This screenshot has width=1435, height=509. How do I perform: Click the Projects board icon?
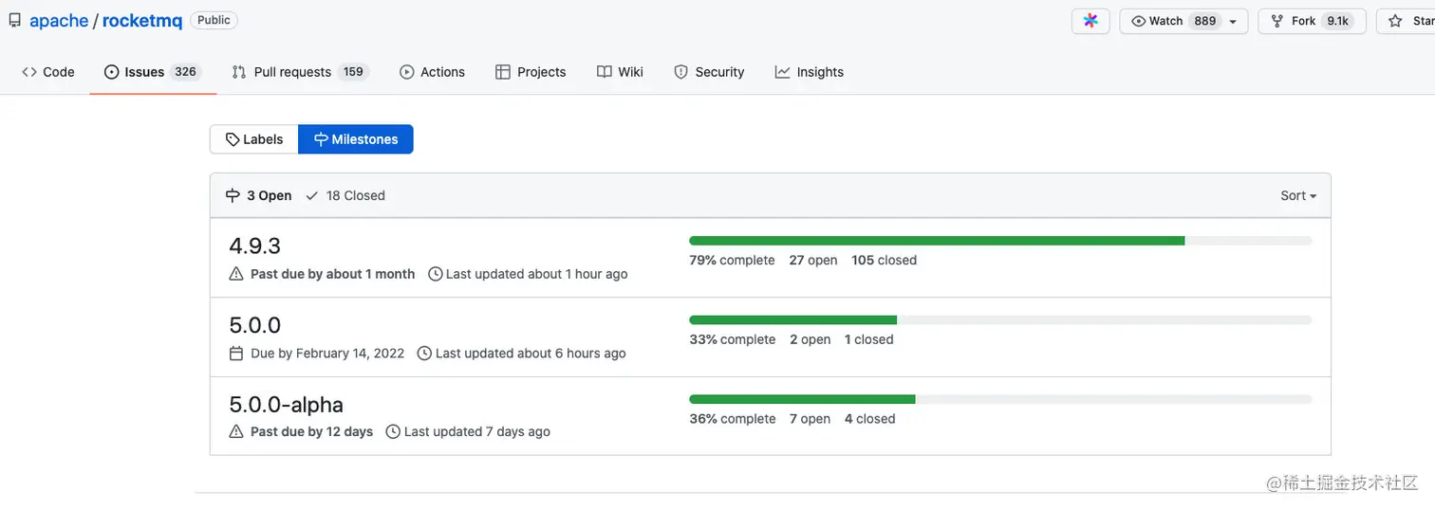[503, 72]
